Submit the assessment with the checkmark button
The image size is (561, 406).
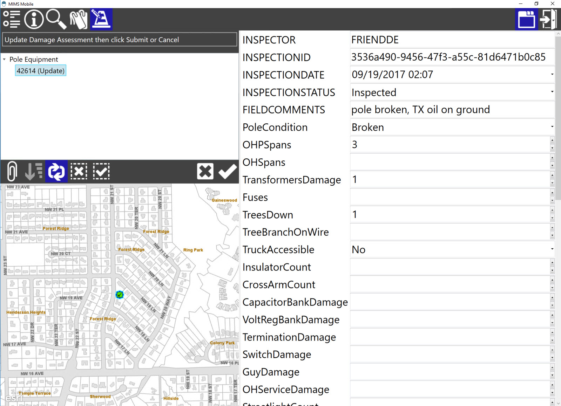pos(227,171)
